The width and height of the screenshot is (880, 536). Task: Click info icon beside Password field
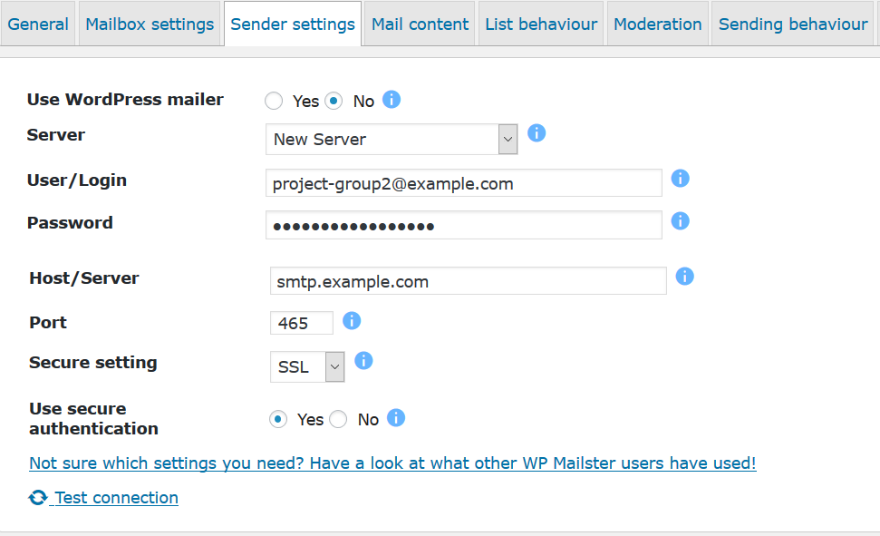(x=681, y=220)
